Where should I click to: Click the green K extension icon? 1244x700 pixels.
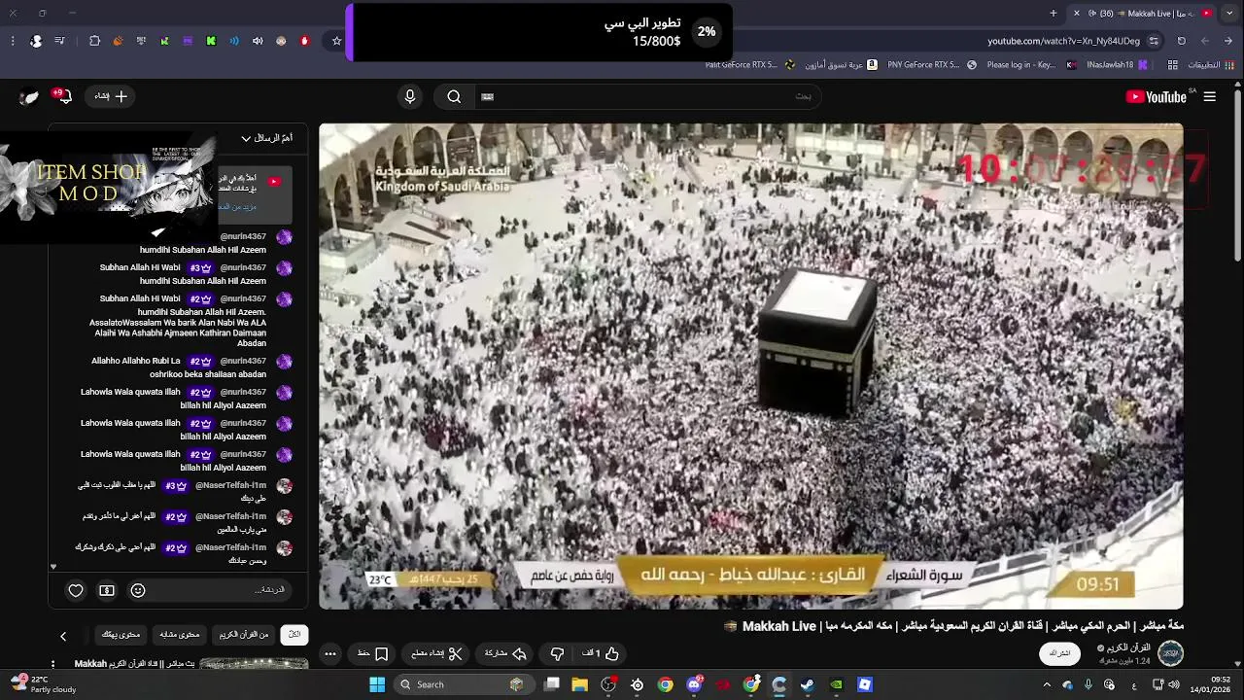tap(211, 41)
